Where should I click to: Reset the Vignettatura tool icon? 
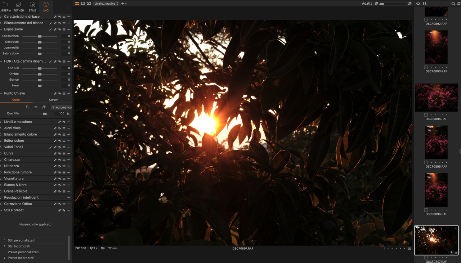click(59, 179)
